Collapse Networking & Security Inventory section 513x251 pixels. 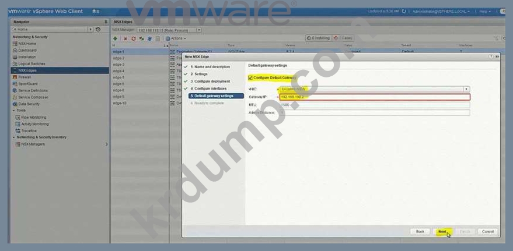click(14, 137)
